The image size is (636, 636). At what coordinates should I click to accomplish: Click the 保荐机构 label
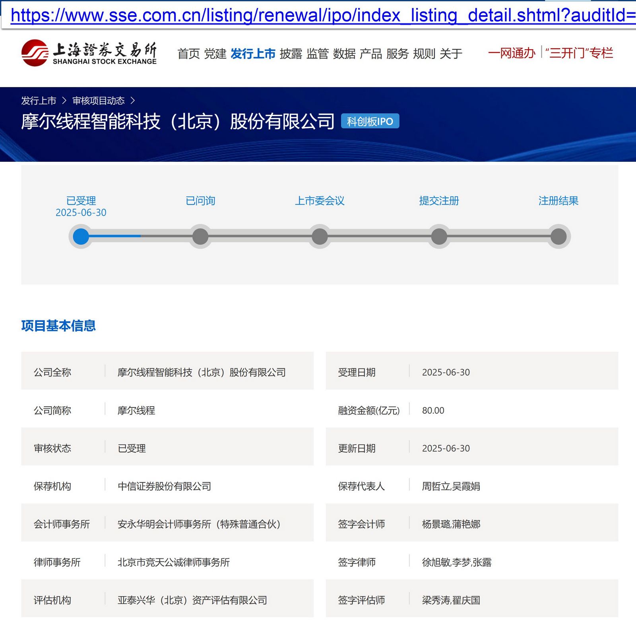click(52, 486)
